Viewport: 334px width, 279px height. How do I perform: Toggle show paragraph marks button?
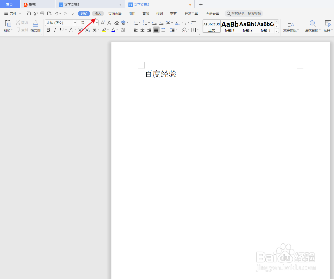(x=184, y=23)
